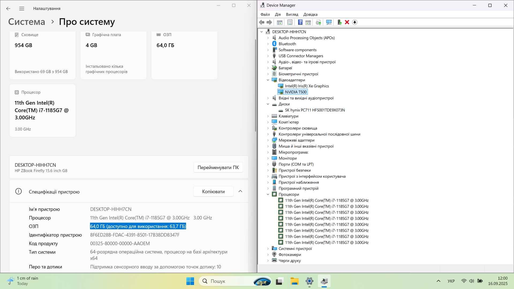Open the Settings hamburger navigation menu

click(x=22, y=9)
